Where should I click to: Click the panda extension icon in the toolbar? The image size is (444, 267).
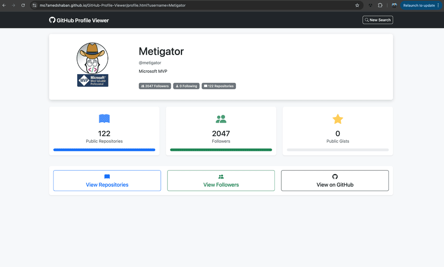tap(370, 5)
